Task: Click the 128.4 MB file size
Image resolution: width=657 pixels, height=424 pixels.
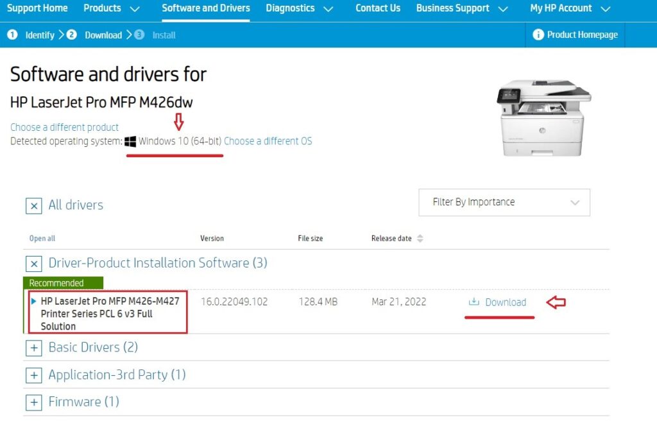Action: [x=318, y=301]
